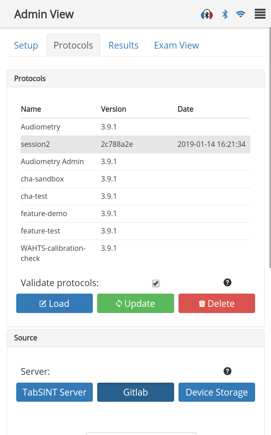Screen dimensions: 271x435
Task: Click help icon beside Server label
Action: 227,371
